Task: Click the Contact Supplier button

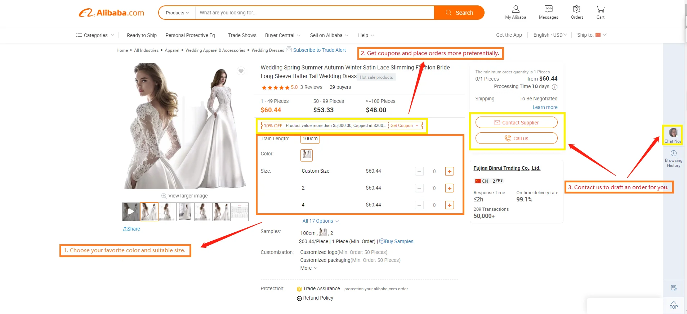Action: [x=516, y=123]
